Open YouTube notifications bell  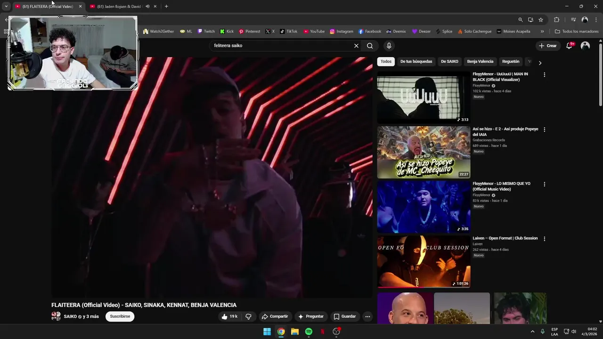point(569,46)
